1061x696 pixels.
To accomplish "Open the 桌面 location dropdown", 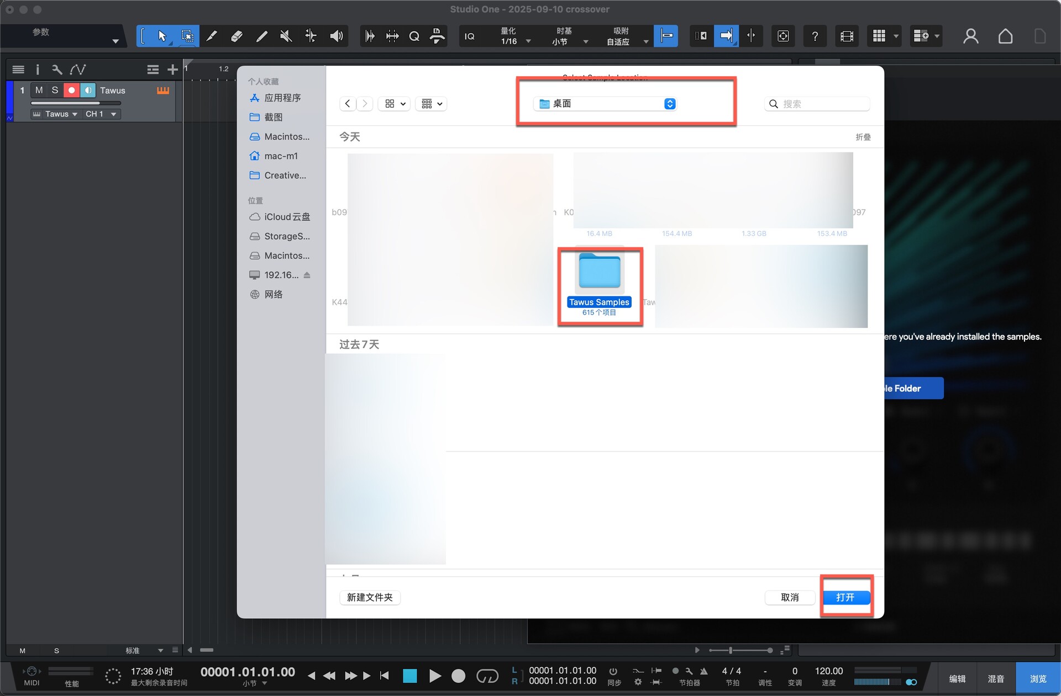I will point(606,104).
